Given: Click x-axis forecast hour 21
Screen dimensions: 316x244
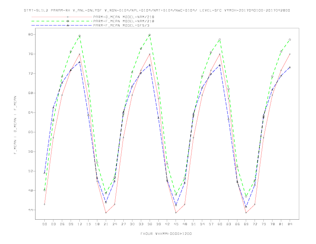Looking at the screenshot, I should [x=106, y=224].
